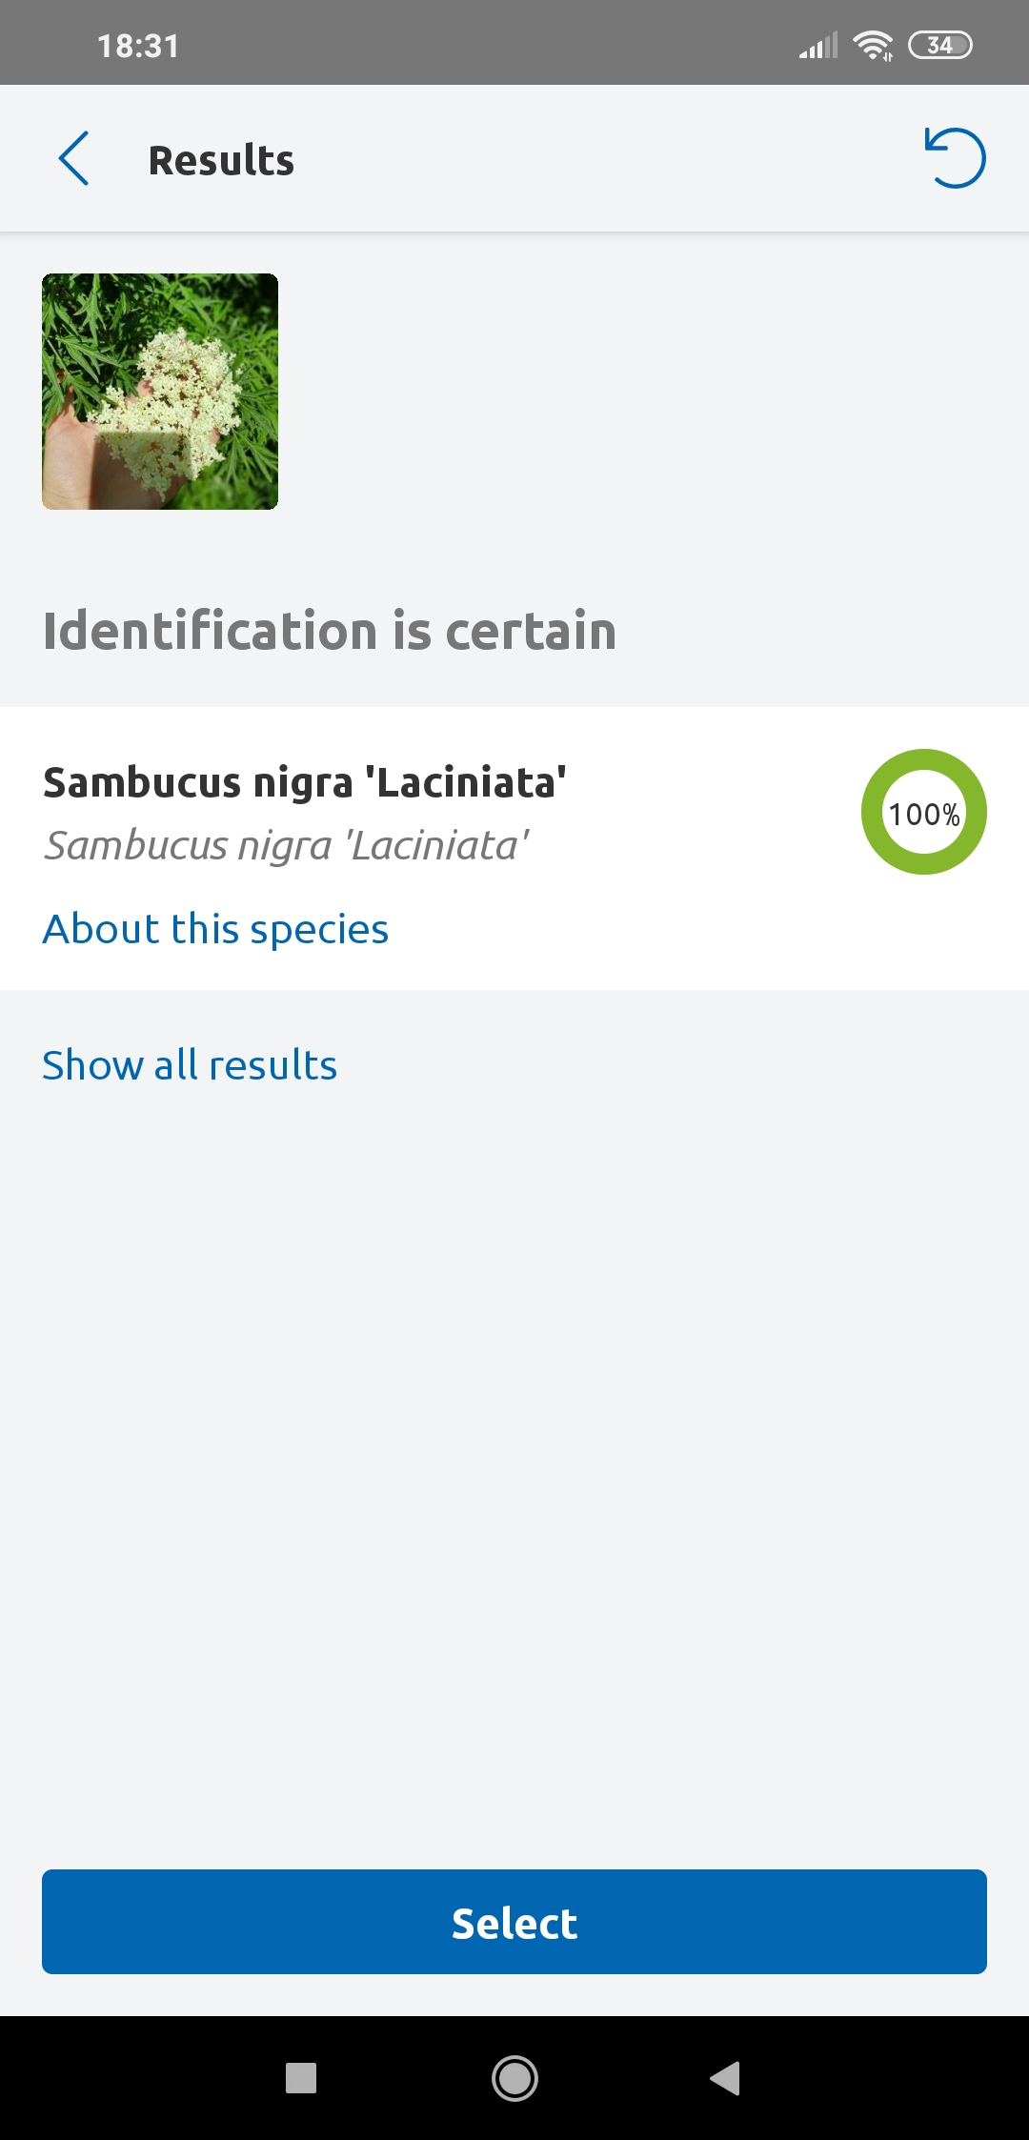Tap the white species result card
This screenshot has width=1029, height=2140.
coord(514,848)
